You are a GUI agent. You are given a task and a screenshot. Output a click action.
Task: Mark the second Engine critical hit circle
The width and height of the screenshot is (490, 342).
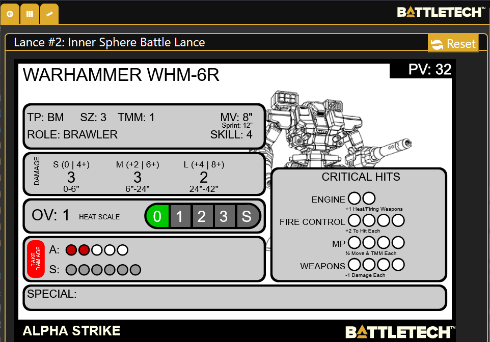tap(369, 198)
